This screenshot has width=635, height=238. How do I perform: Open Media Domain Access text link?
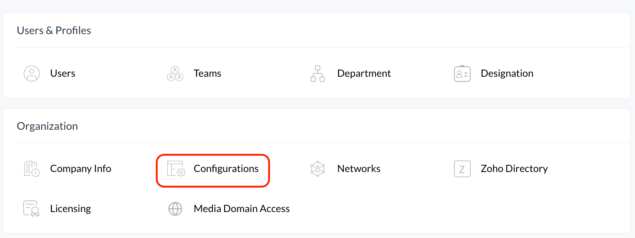241,209
